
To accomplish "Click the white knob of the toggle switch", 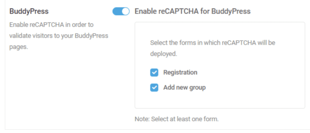I will click(125, 11).
